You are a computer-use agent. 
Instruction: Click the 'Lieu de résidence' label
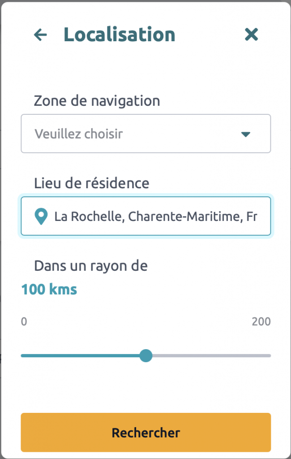pyautogui.click(x=91, y=183)
